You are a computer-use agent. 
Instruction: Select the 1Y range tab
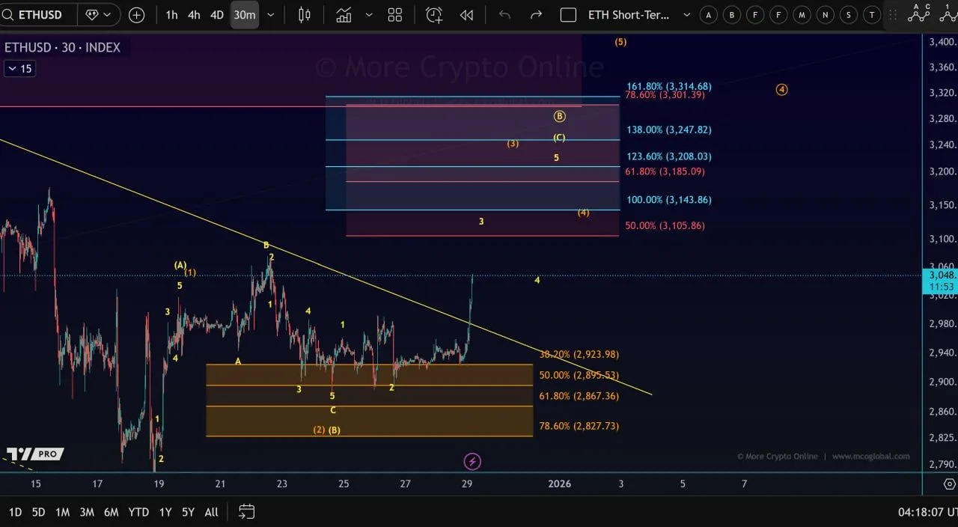pos(165,512)
